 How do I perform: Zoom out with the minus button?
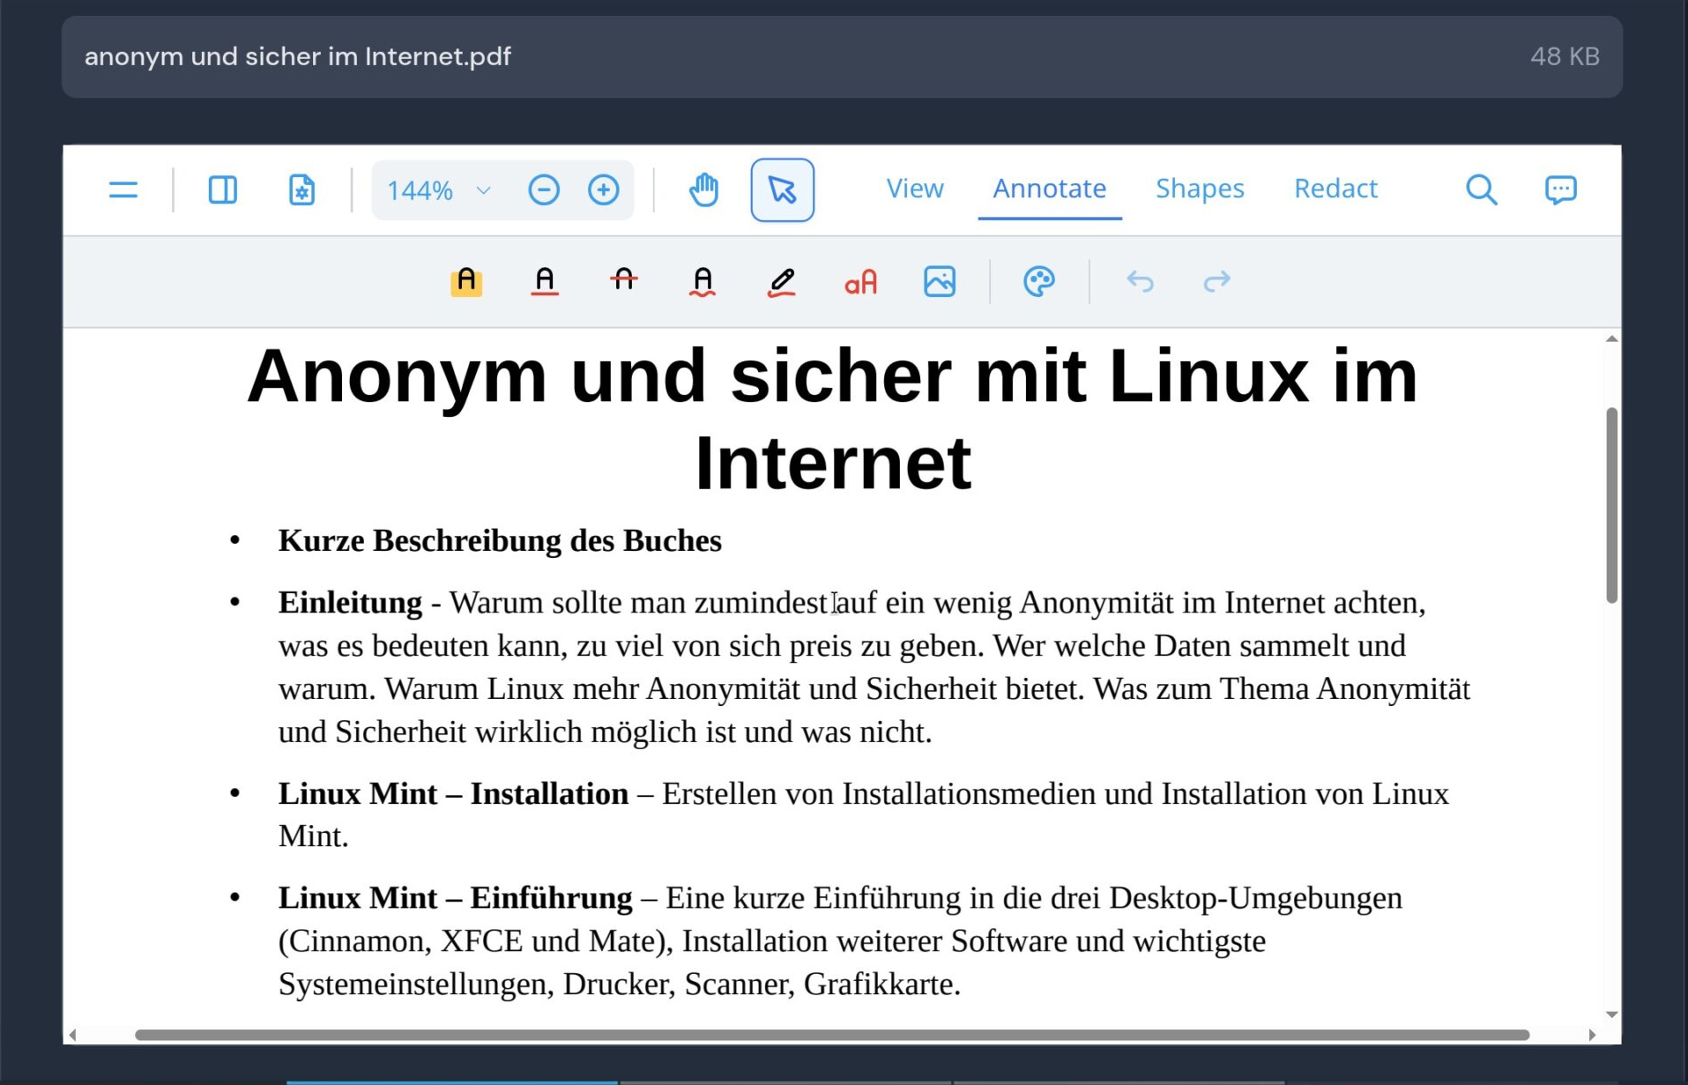coord(544,190)
